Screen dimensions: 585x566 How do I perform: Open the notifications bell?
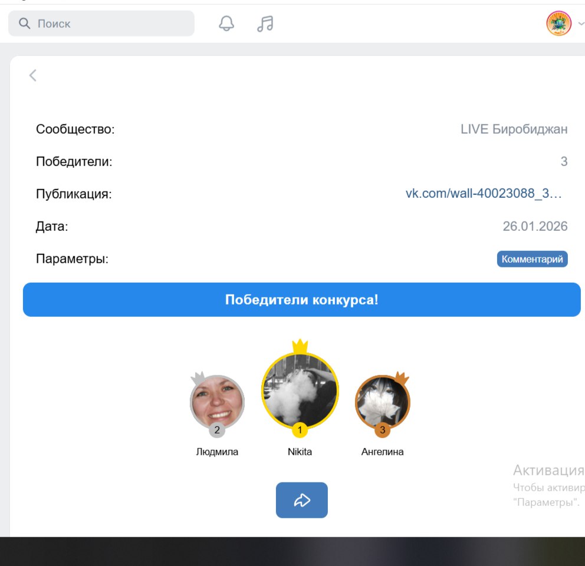click(226, 24)
